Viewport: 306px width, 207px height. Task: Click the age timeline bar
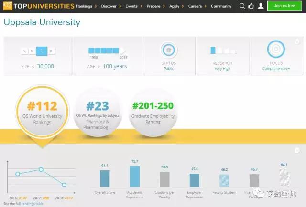pos(106,51)
